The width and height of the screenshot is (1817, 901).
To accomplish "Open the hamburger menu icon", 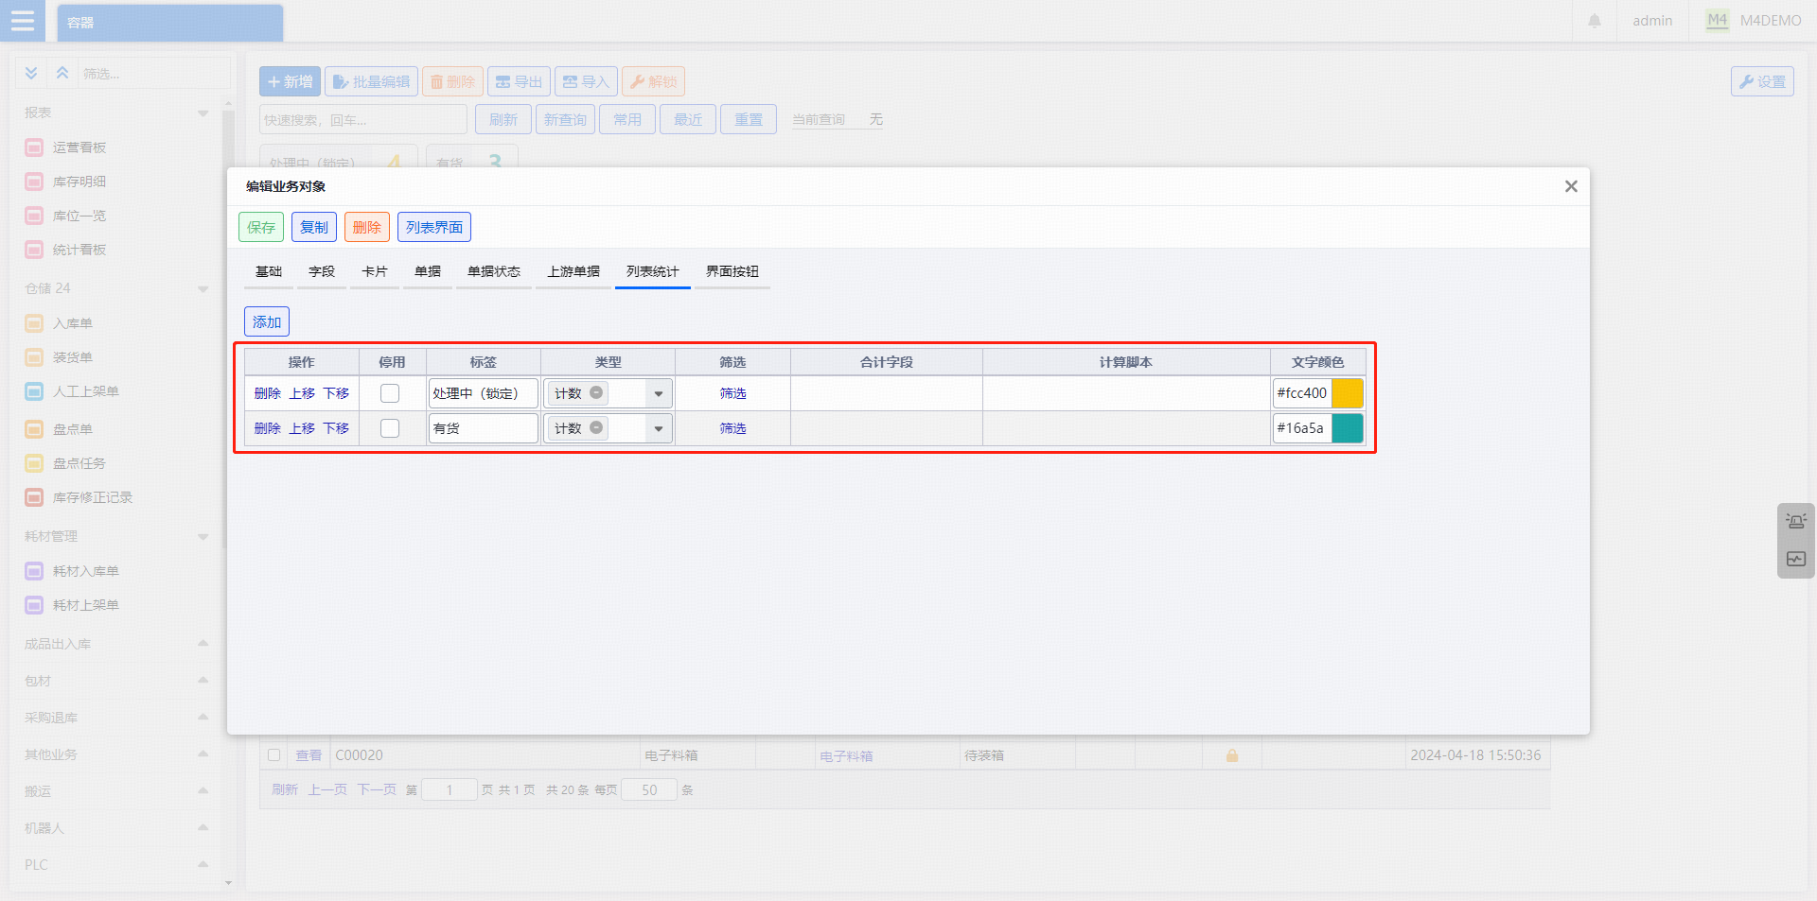I will 22,21.
